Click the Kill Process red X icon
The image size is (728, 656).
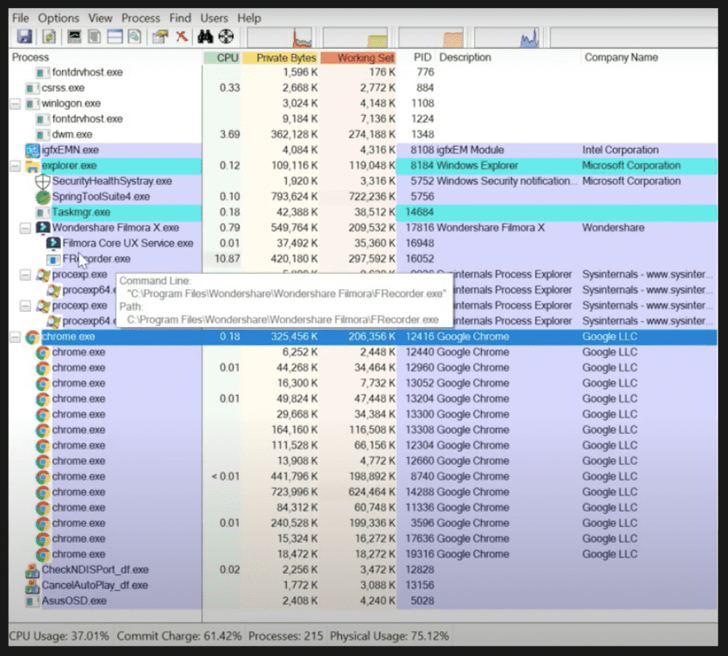tap(183, 36)
